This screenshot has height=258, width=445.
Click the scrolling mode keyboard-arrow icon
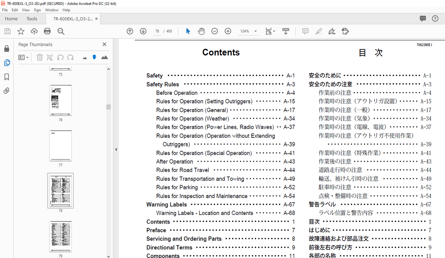(x=286, y=32)
